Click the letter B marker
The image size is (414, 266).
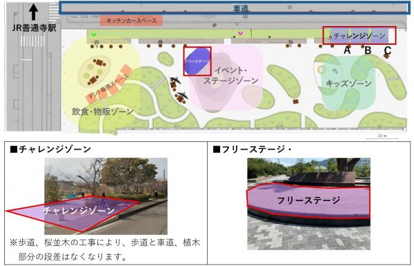click(368, 50)
